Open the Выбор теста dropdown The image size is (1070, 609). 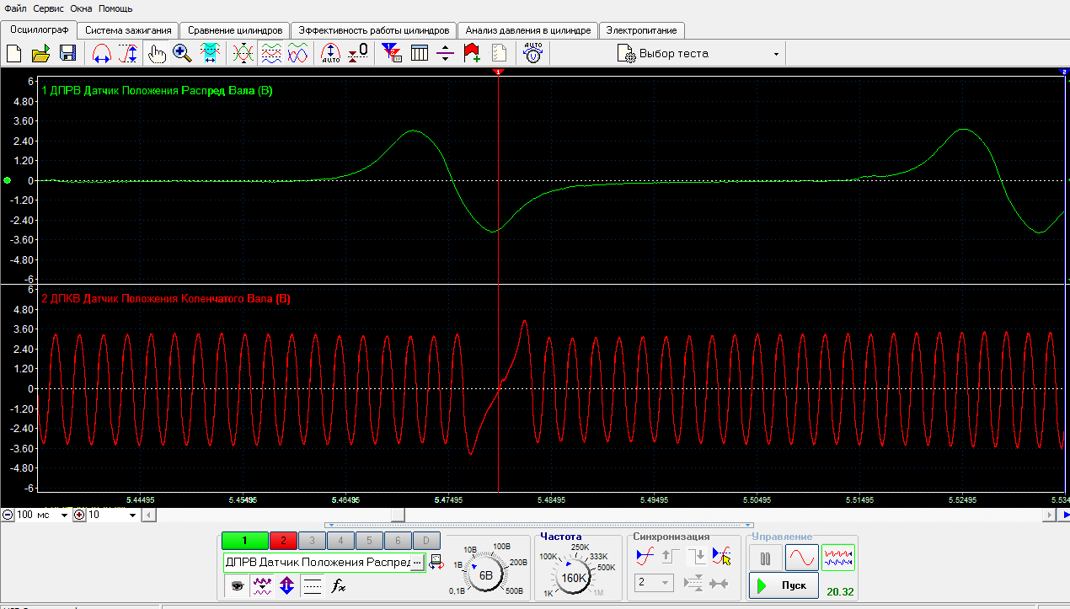click(699, 53)
